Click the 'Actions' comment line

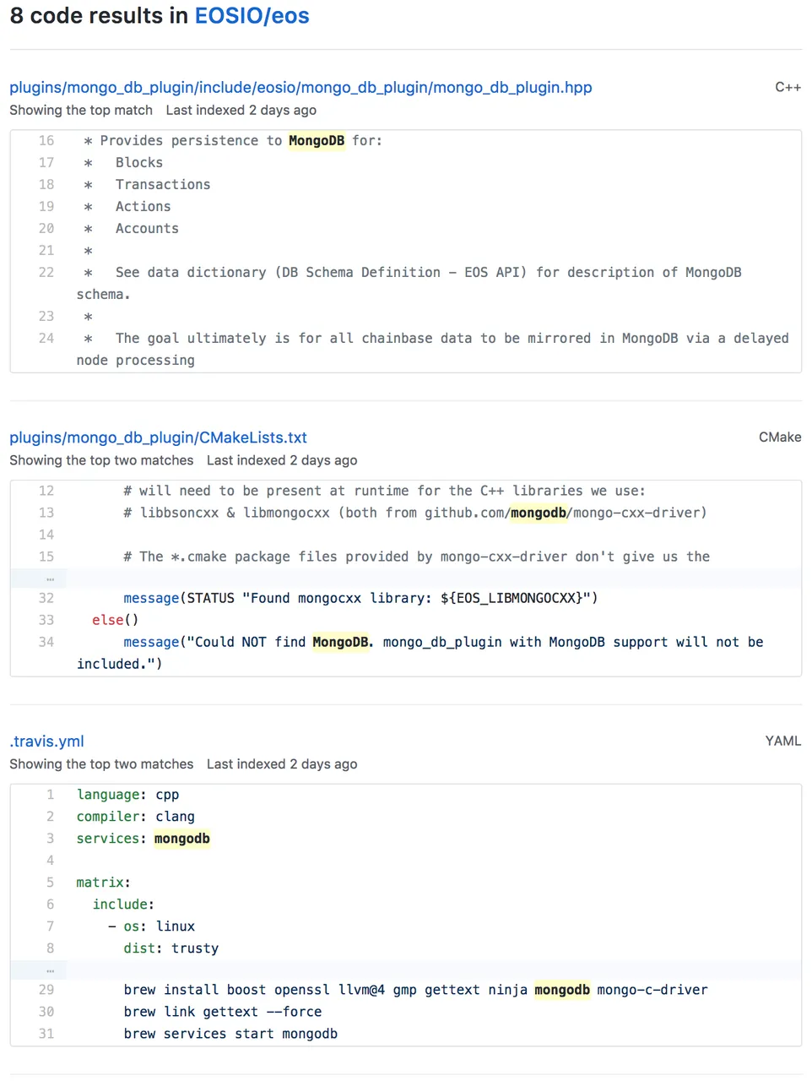[143, 207]
